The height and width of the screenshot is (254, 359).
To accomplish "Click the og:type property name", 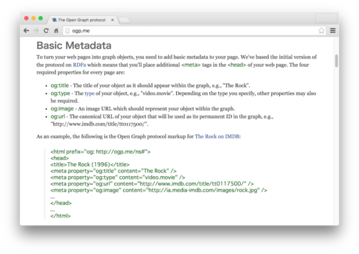I will click(x=60, y=94).
